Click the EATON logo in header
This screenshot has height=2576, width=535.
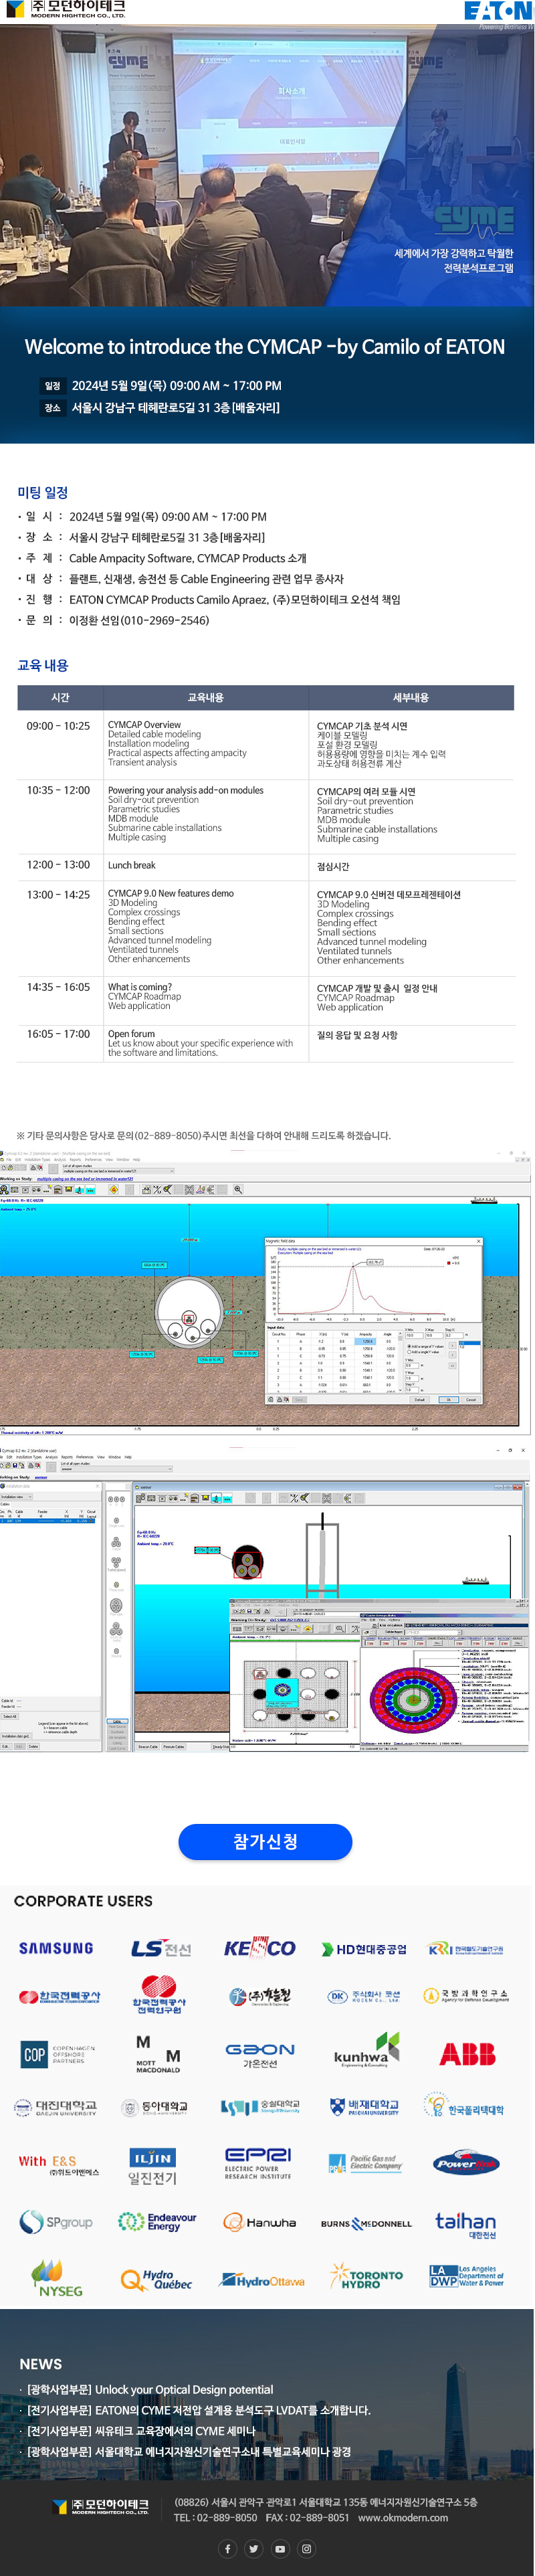(498, 12)
